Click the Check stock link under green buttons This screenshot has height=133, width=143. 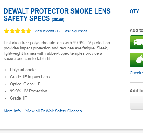pos(136,73)
